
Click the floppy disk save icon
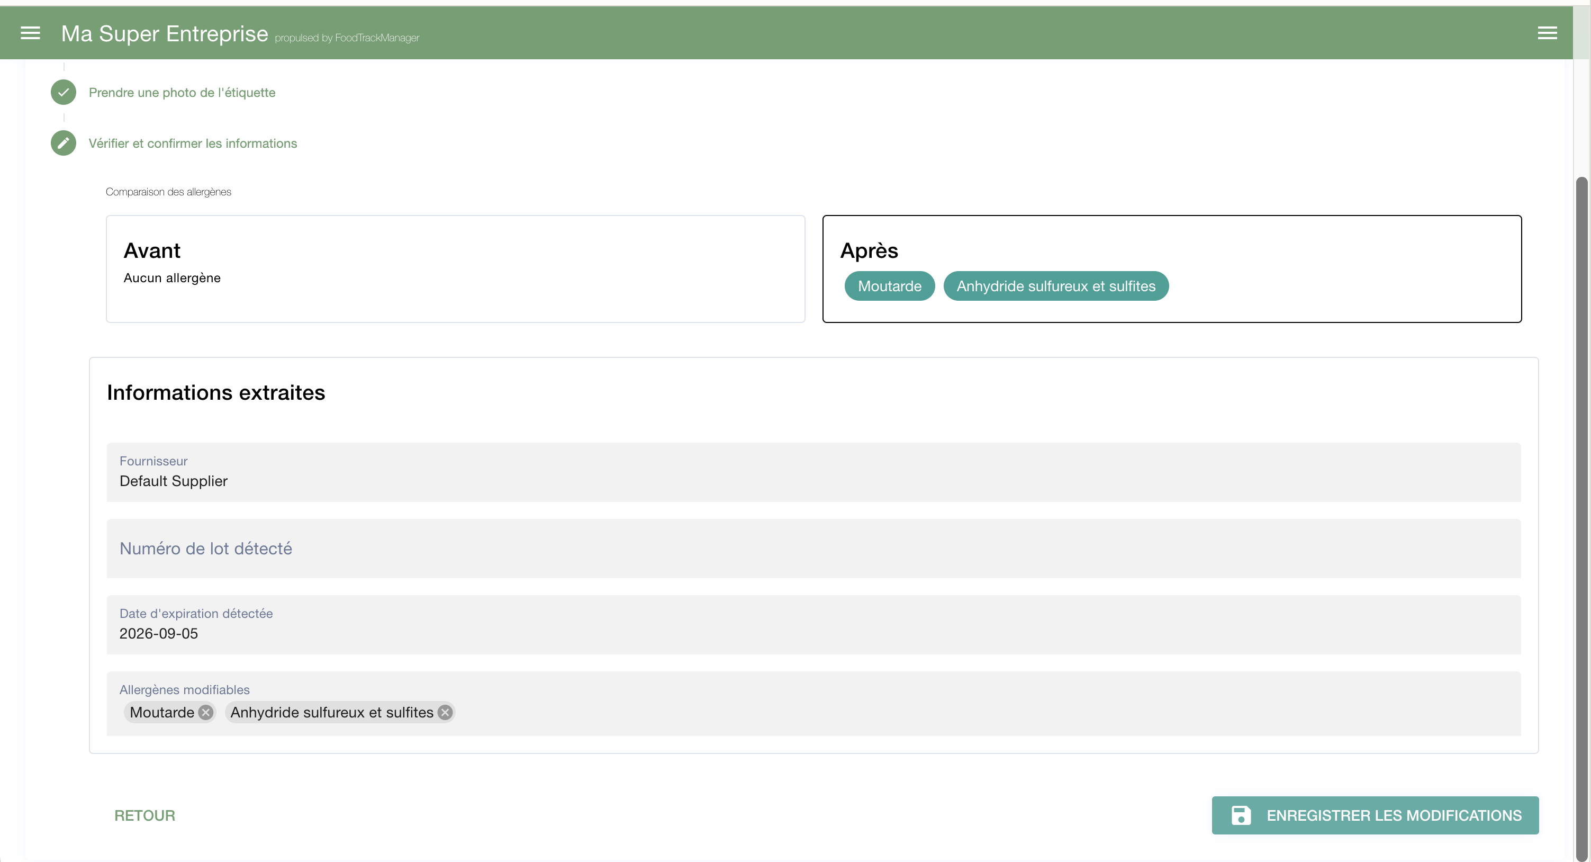coord(1241,815)
